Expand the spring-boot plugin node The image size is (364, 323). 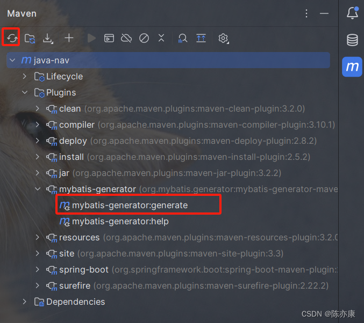pyautogui.click(x=38, y=269)
